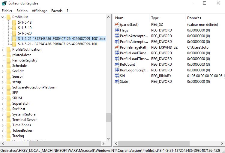Expand the ProfileNotification key
225x153 pixels.
3,50
